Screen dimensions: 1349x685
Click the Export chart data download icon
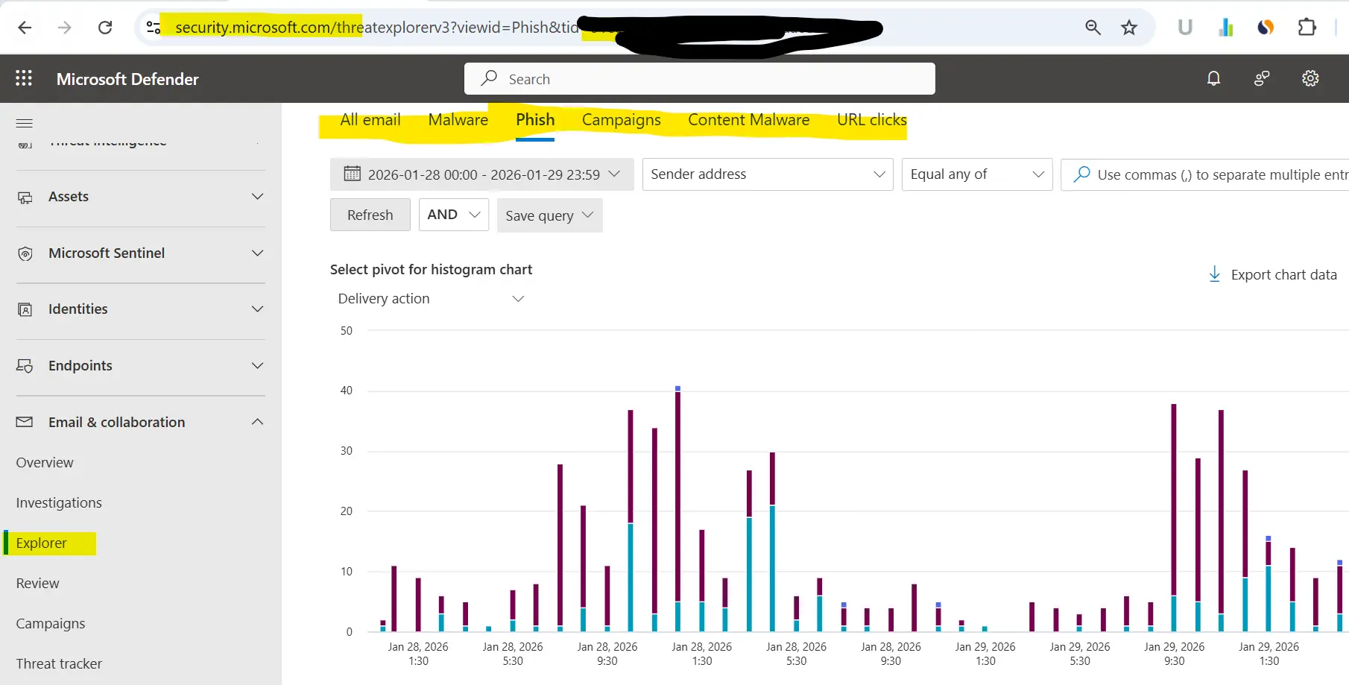point(1215,274)
